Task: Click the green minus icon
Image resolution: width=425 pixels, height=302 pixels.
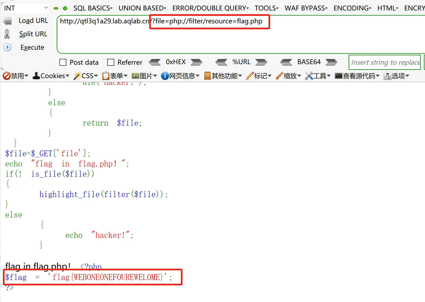Action: click(x=56, y=8)
